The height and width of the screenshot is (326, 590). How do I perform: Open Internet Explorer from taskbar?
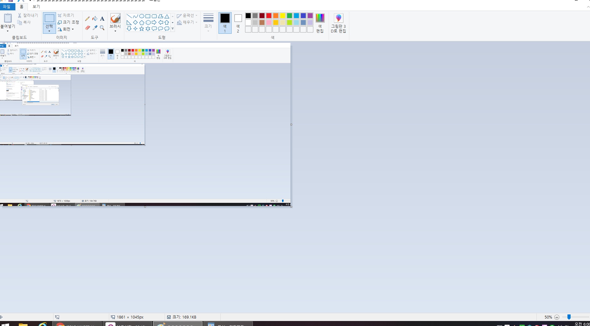click(x=42, y=324)
